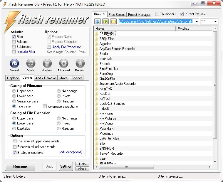The width and height of the screenshot is (223, 182).
Task: Switch to the Add / Remove tab
Action: tap(46, 78)
